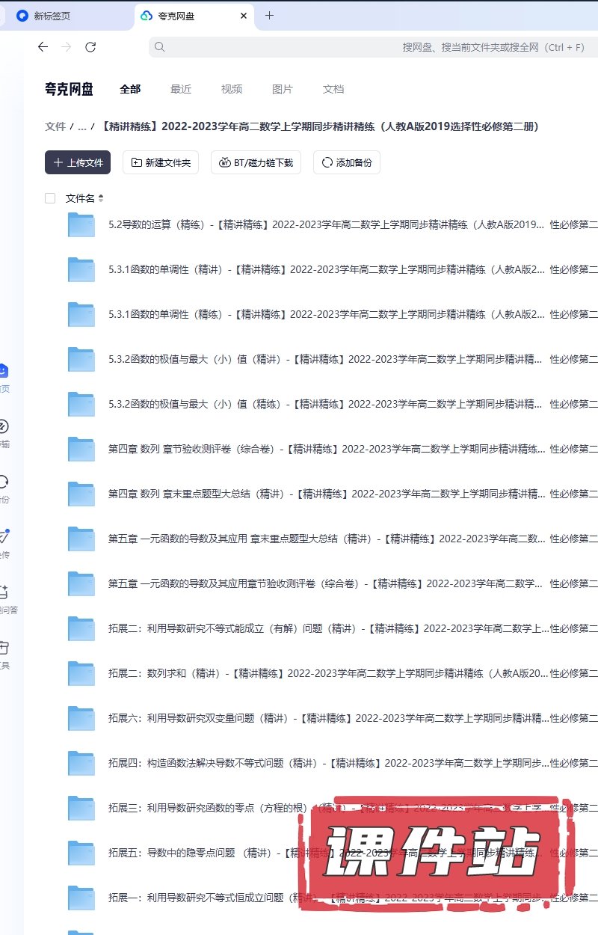The image size is (598, 935).
Task: Open the 首页 home icon in sidebar
Action: (4, 370)
